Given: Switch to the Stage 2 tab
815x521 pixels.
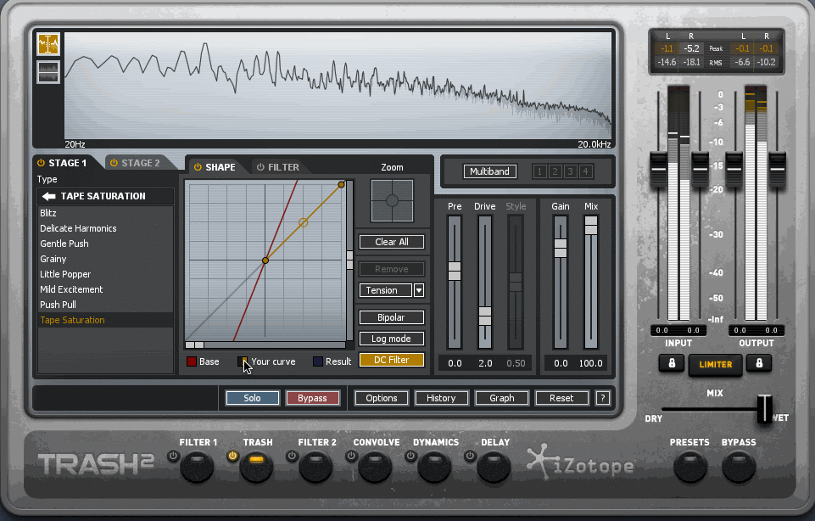Looking at the screenshot, I should [x=140, y=163].
